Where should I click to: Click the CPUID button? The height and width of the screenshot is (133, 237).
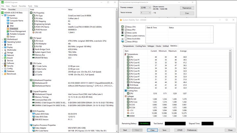[x=180, y=130]
